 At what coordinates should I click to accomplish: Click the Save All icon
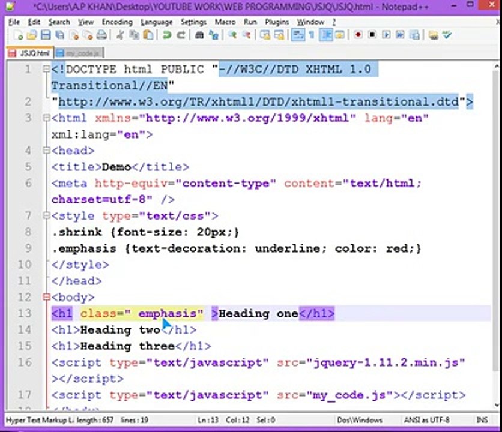60,35
